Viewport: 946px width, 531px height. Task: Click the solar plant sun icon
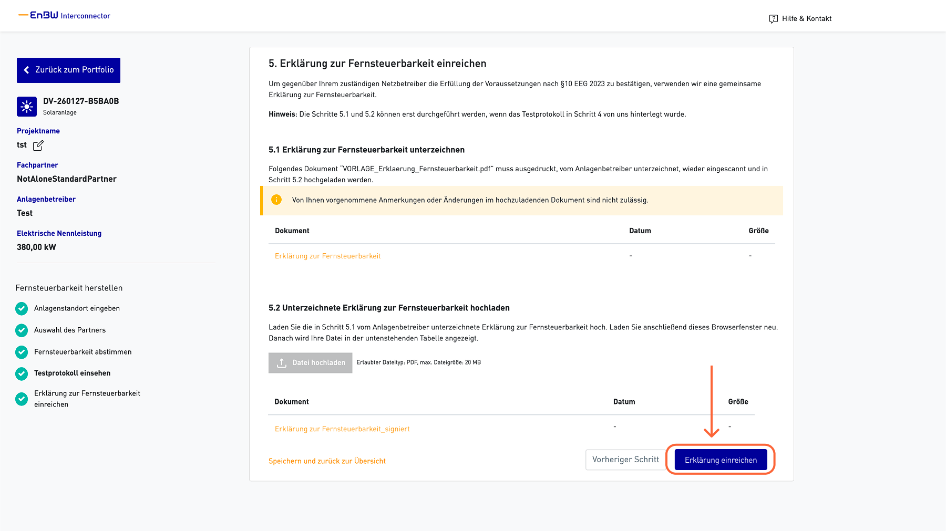27,107
